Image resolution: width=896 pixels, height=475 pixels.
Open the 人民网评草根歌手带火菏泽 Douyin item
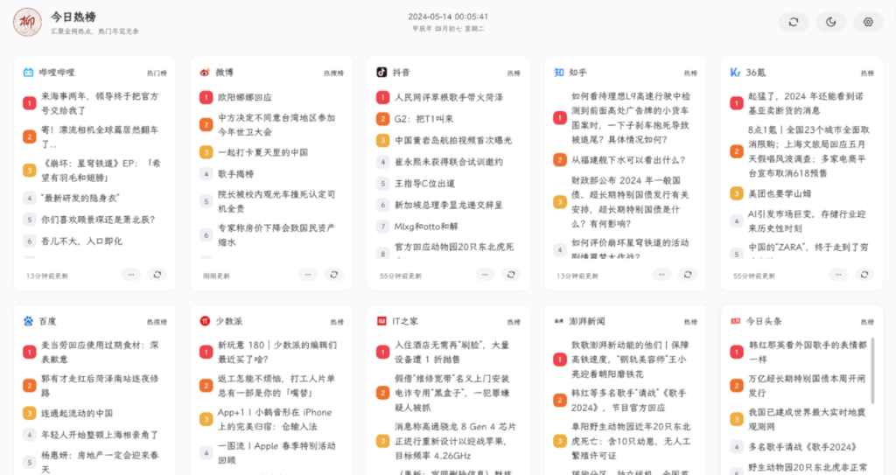click(x=448, y=97)
